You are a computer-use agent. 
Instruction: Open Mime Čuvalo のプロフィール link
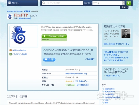(116, 44)
